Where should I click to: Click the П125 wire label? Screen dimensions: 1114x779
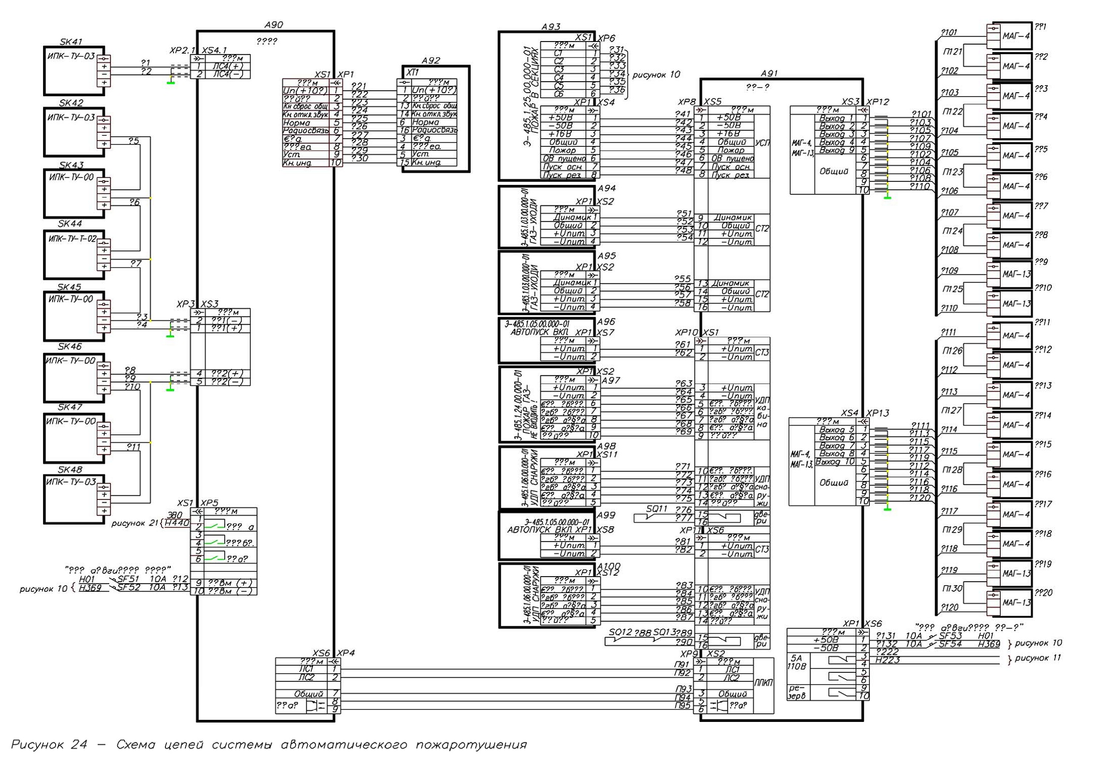point(953,289)
